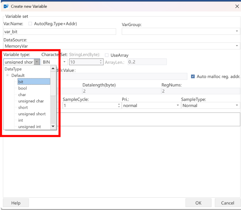Collapse the Default node in DataType tree
Viewport: 241px width, 210px height.
tap(7, 75)
